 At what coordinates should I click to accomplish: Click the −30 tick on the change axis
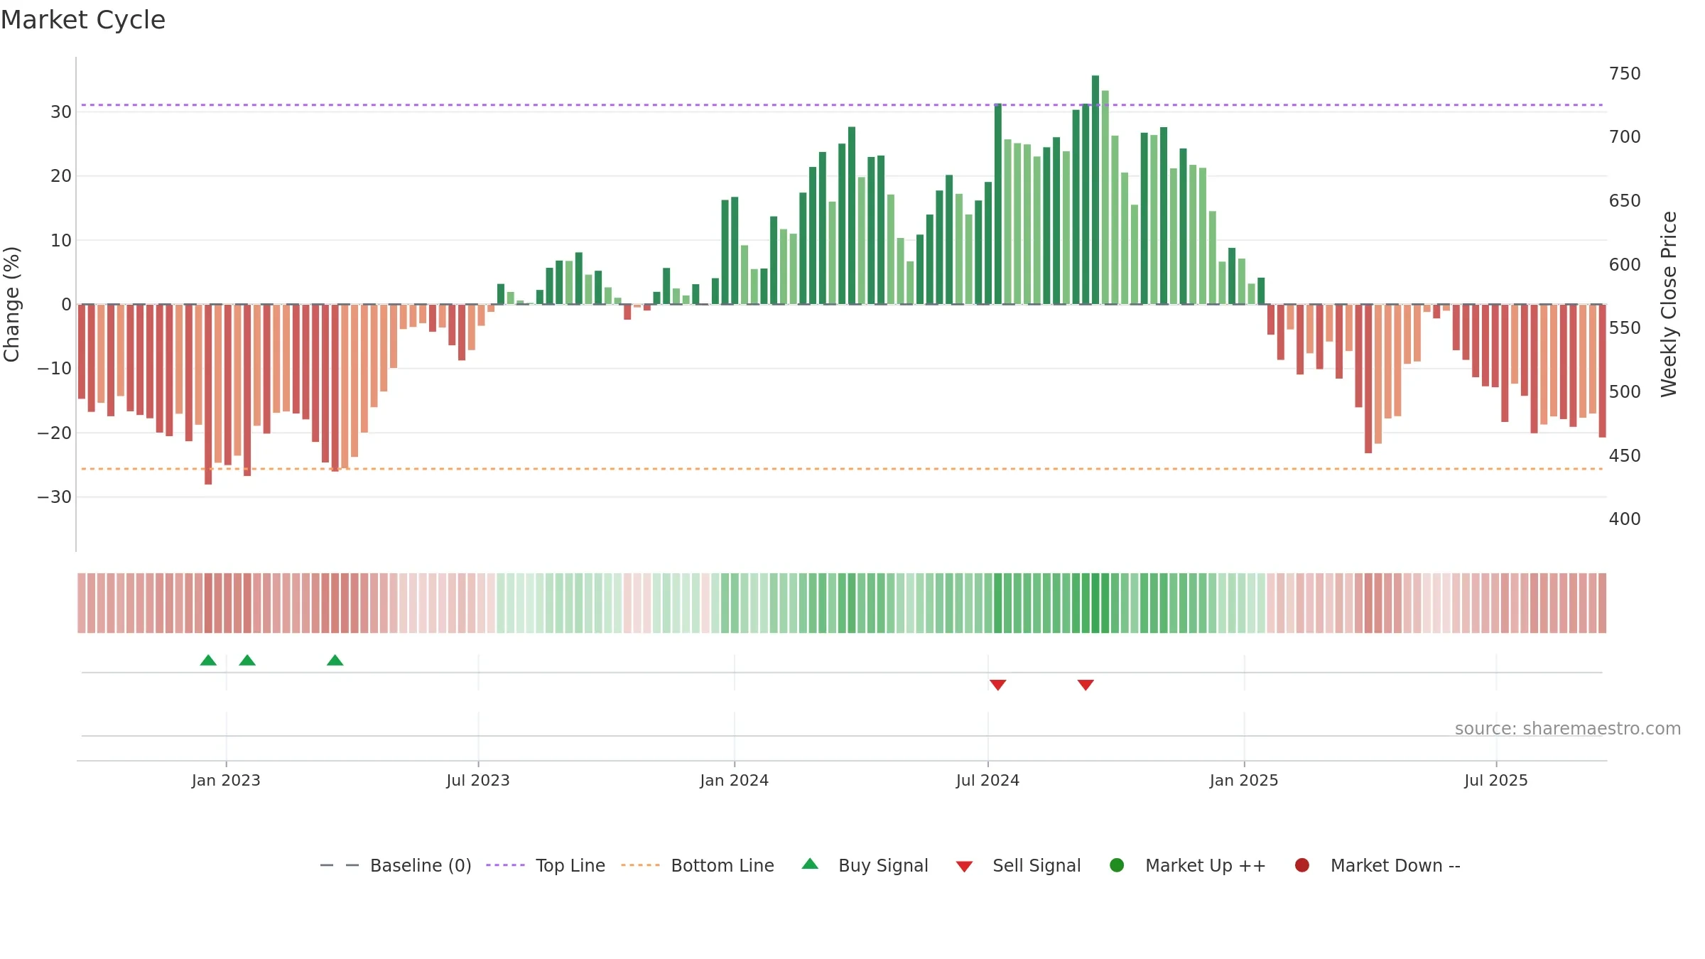click(x=55, y=497)
